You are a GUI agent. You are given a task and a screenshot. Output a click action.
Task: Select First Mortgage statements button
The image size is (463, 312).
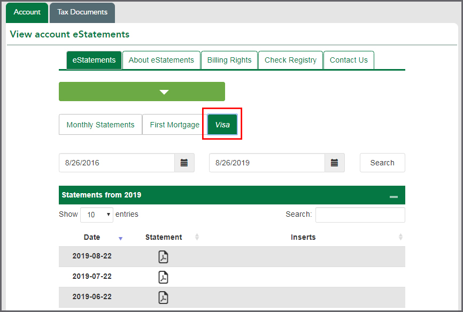(x=174, y=125)
